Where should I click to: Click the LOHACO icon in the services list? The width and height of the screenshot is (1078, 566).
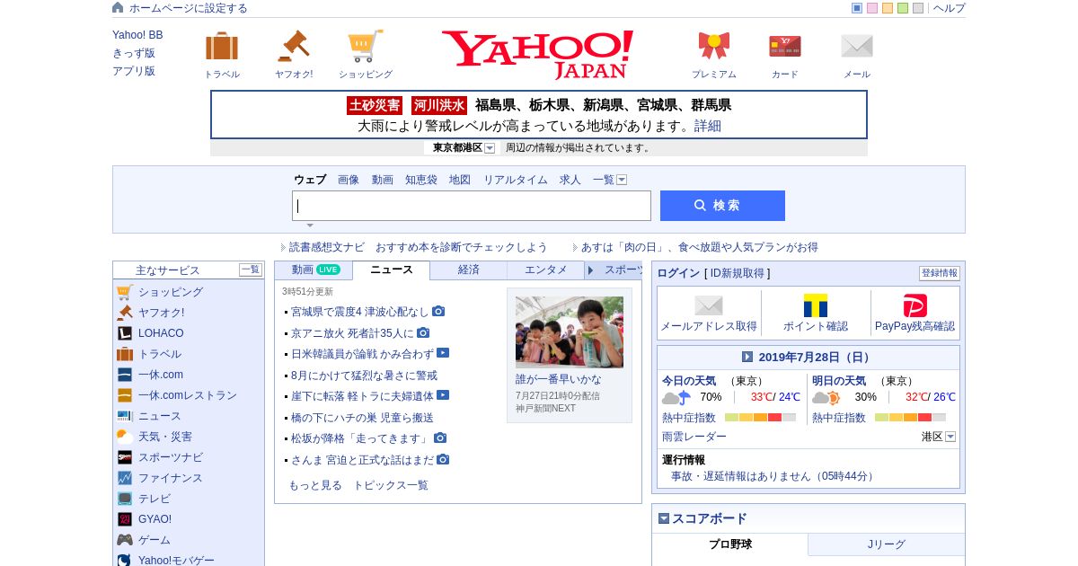pyautogui.click(x=125, y=333)
